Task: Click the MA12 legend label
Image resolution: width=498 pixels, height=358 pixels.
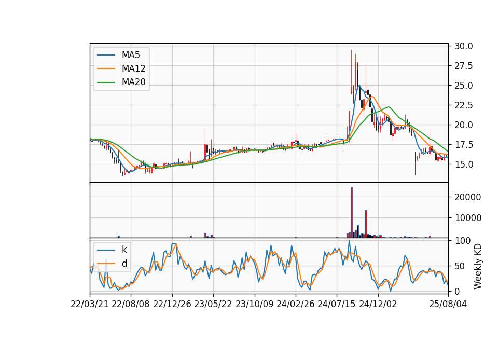Action: (x=133, y=68)
